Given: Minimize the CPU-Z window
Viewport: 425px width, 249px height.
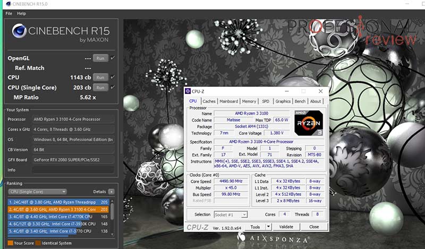Looking at the screenshot, I should click(x=287, y=91).
